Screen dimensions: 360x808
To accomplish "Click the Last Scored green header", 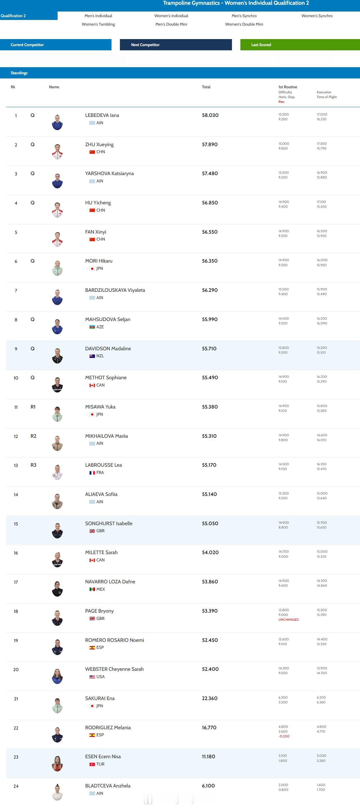I will click(x=300, y=45).
